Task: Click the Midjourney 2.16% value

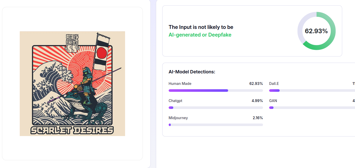Action: pyautogui.click(x=258, y=118)
